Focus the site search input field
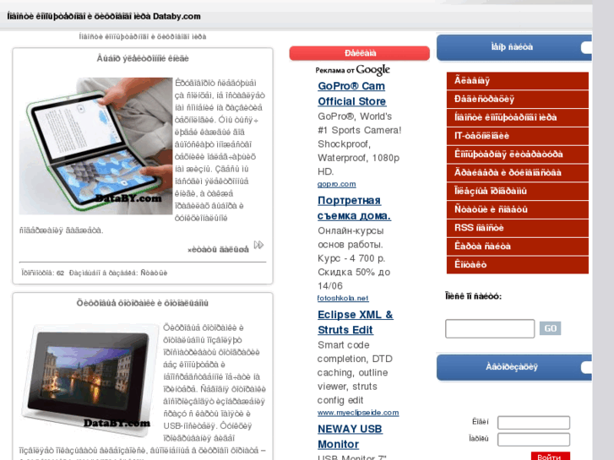The image size is (614, 460). [x=490, y=328]
